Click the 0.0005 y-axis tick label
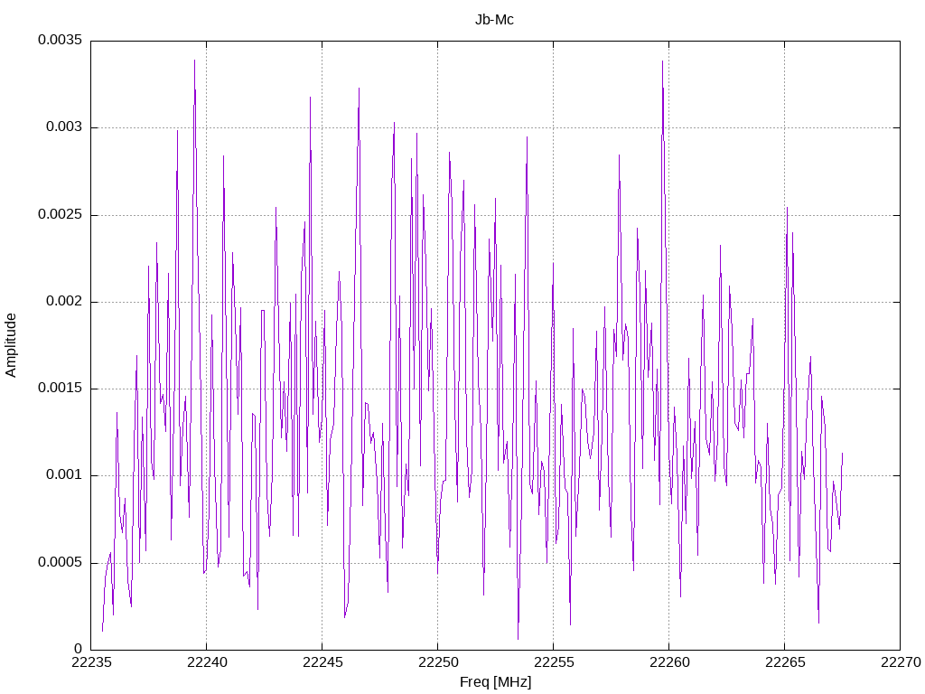This screenshot has height=694, width=925. pyautogui.click(x=61, y=562)
